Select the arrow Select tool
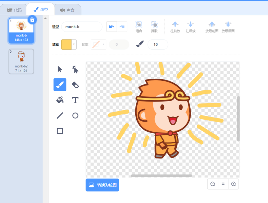This screenshot has height=203, width=268. point(60,69)
